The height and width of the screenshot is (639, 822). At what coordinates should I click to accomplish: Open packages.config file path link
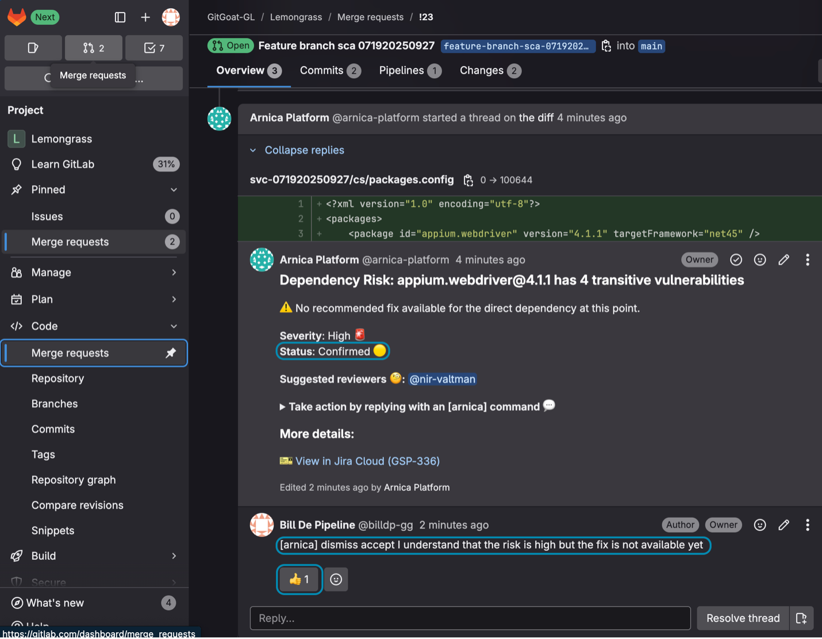(352, 180)
